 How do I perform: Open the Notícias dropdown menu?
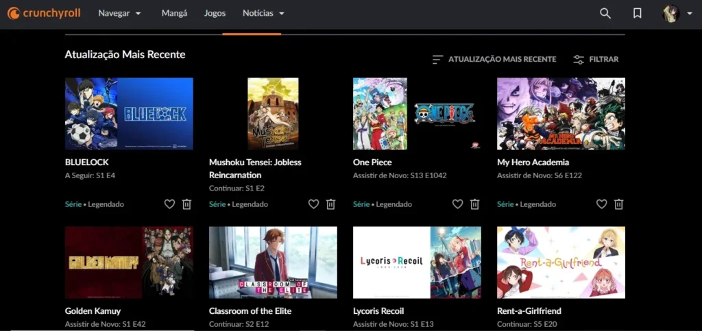pos(263,14)
